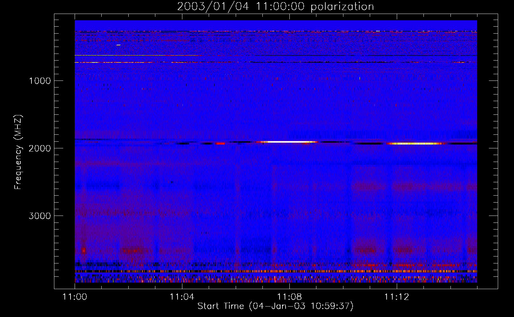The image size is (514, 317).
Task: Click the 2000 frequency tick label
Action: [x=40, y=148]
